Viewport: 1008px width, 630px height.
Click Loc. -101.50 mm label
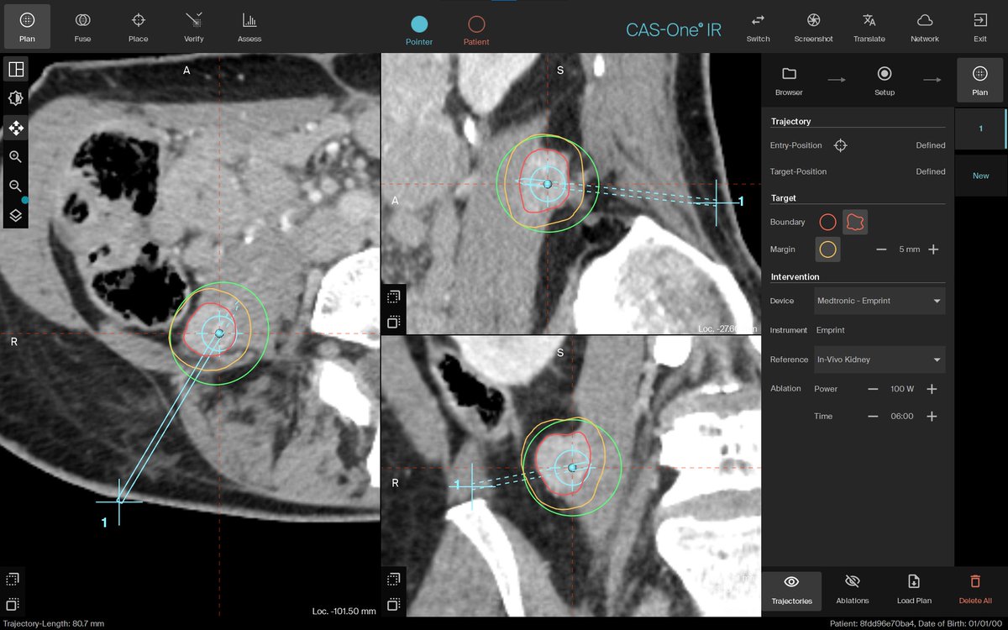pyautogui.click(x=344, y=611)
